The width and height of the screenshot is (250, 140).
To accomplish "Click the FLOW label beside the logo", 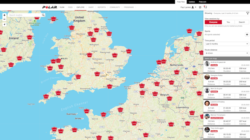I will (x=62, y=7).
